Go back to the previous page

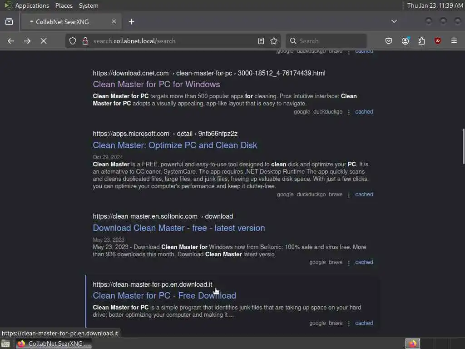click(x=11, y=41)
